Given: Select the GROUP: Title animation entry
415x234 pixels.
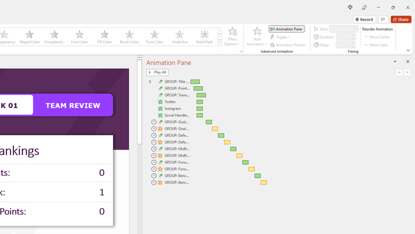Looking at the screenshot, I should tap(176, 82).
